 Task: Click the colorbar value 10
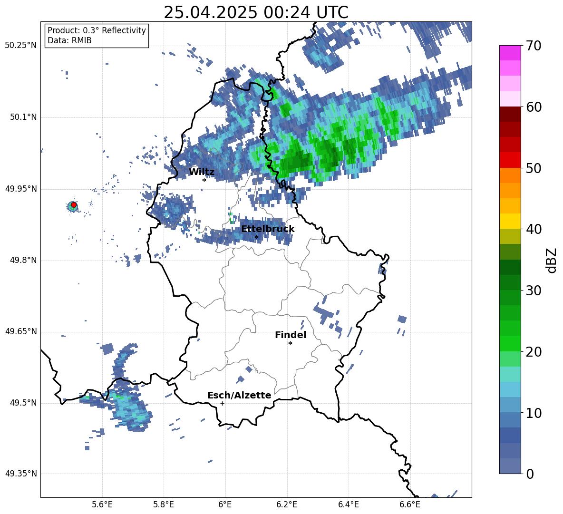point(534,413)
